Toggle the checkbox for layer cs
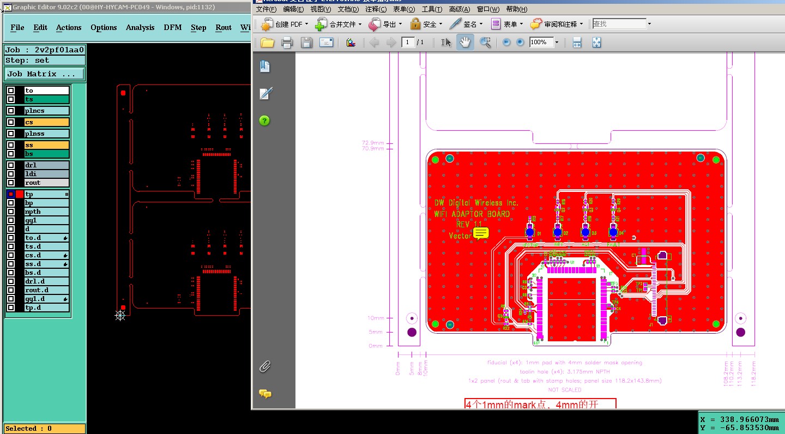The image size is (785, 434). (x=11, y=122)
